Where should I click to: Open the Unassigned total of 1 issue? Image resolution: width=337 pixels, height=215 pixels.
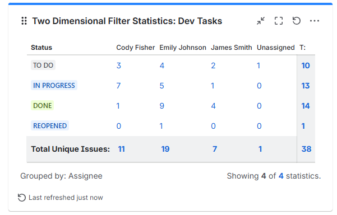(260, 149)
